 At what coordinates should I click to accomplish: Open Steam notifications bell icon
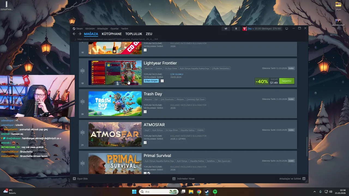point(236,29)
